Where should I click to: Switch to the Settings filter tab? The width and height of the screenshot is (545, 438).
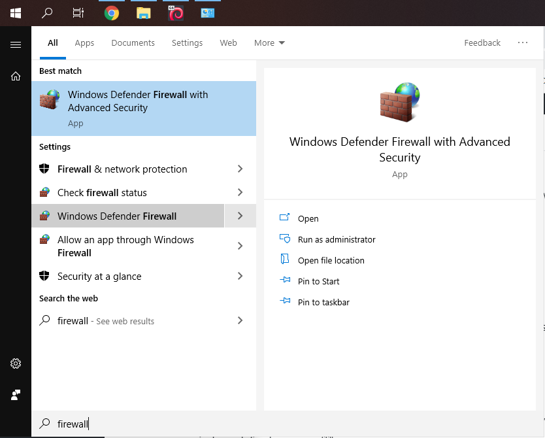coord(187,42)
